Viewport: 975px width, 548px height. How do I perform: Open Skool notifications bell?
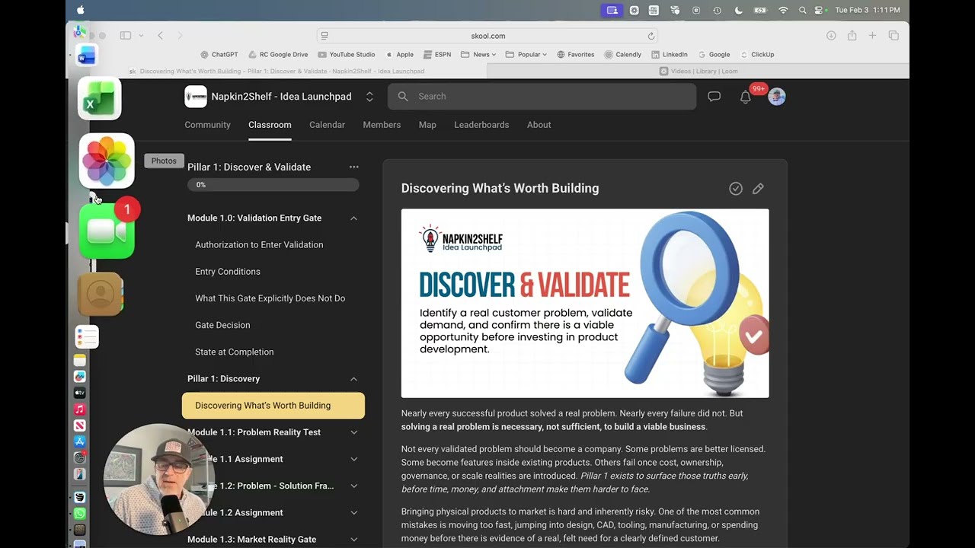(746, 97)
